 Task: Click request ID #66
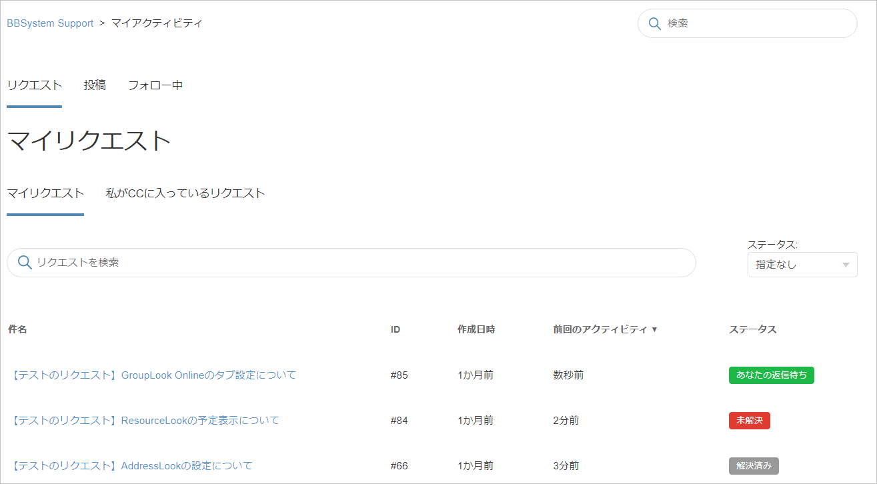point(399,466)
